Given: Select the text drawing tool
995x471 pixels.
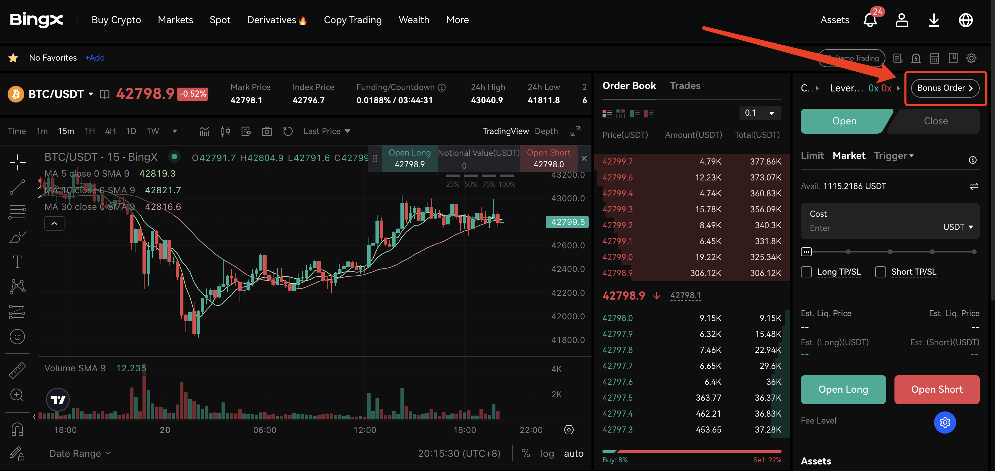Looking at the screenshot, I should click(17, 261).
